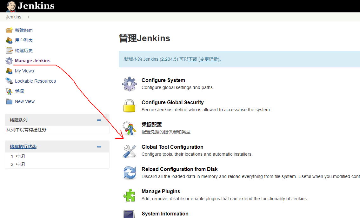Open the 构建历史 link

pos(24,51)
